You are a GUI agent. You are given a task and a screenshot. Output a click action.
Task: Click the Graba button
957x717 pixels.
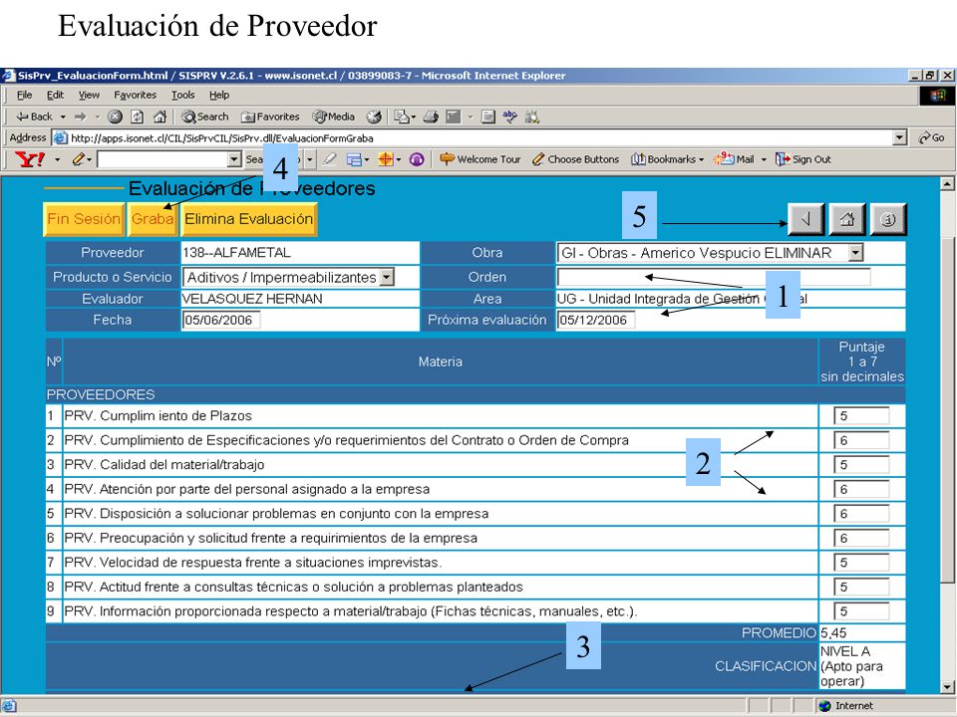tap(153, 219)
